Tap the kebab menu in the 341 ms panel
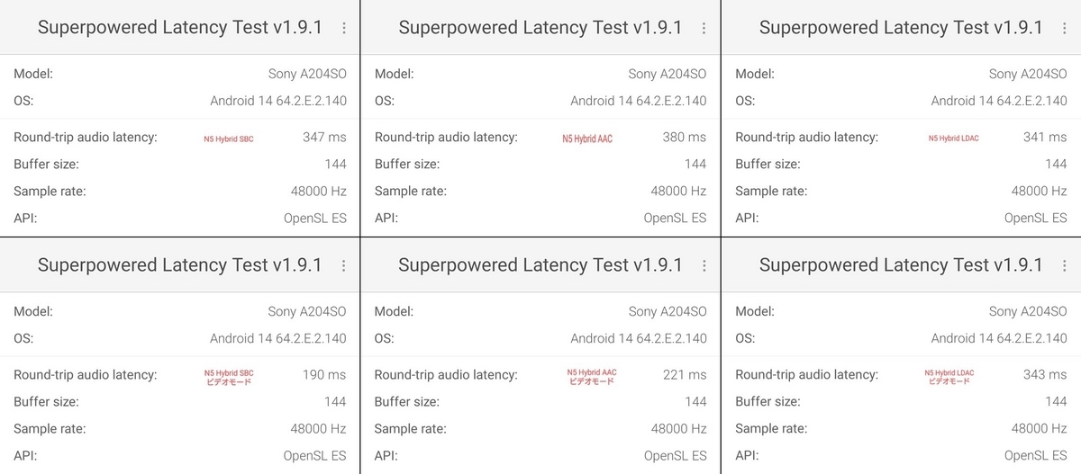Viewport: 1081px width, 474px height. [1065, 28]
